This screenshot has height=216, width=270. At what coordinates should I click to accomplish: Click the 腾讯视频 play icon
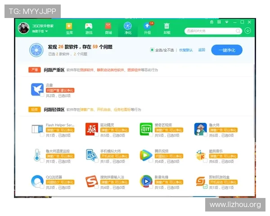[146, 155]
